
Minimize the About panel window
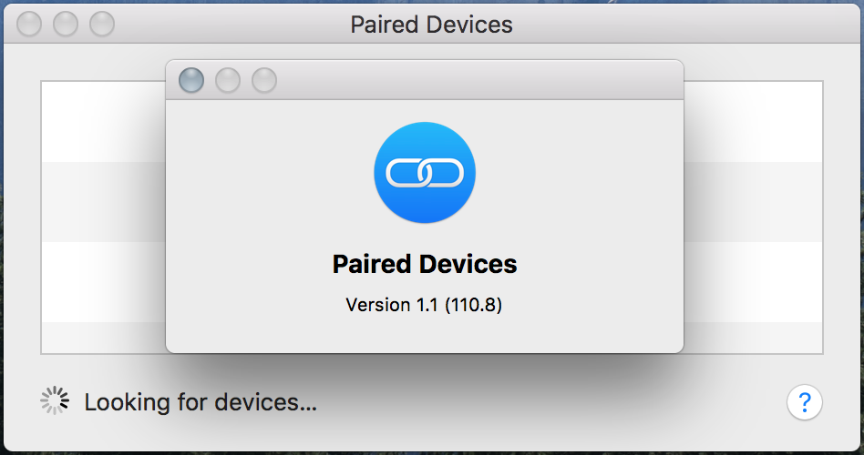(x=228, y=81)
